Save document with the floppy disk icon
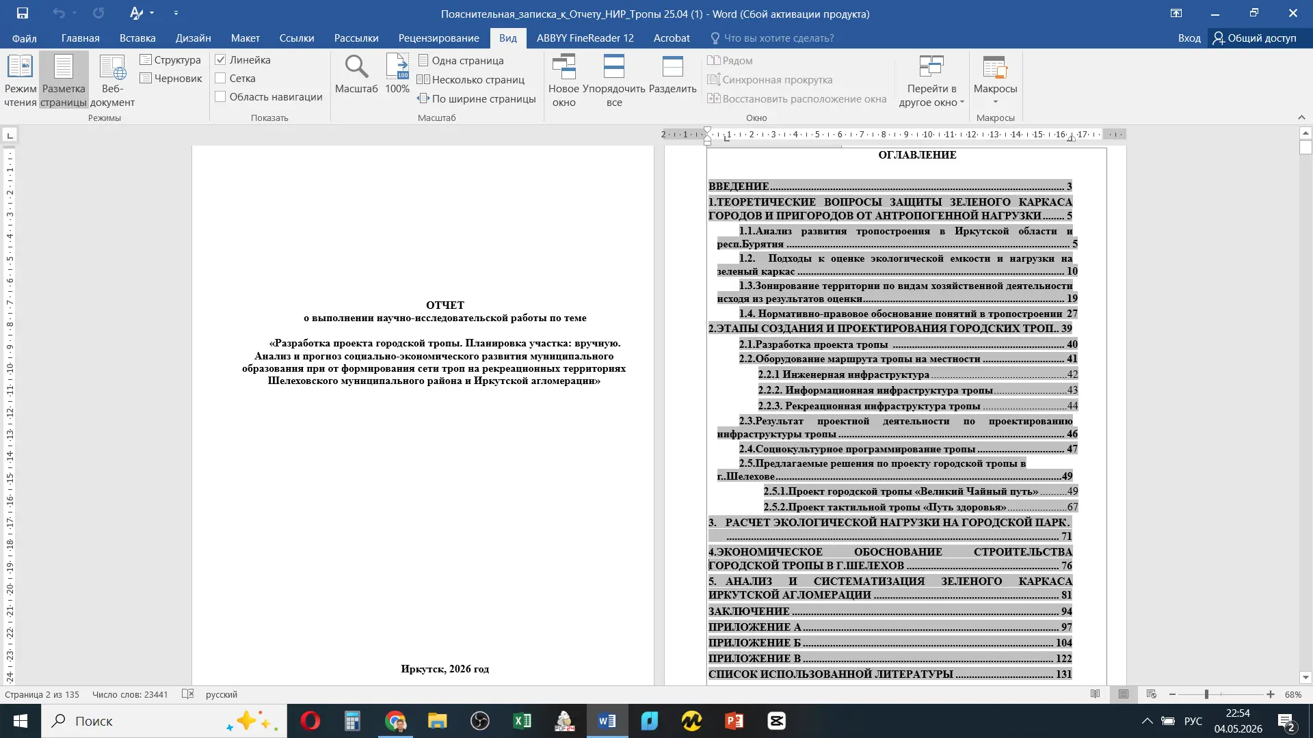This screenshot has height=738, width=1313. [x=23, y=13]
